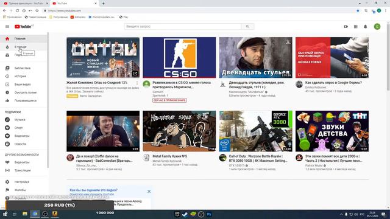Open the notifications bell
Screen dimensions: 390x219
coord(366,27)
